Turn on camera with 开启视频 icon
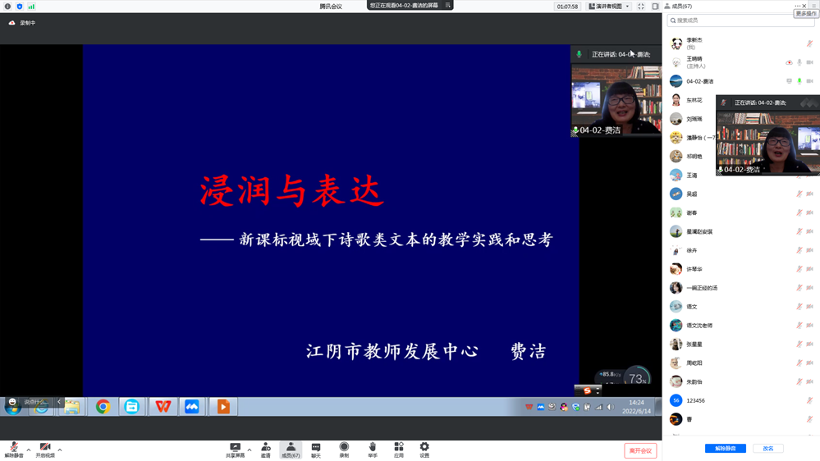Image resolution: width=820 pixels, height=461 pixels. tap(45, 447)
